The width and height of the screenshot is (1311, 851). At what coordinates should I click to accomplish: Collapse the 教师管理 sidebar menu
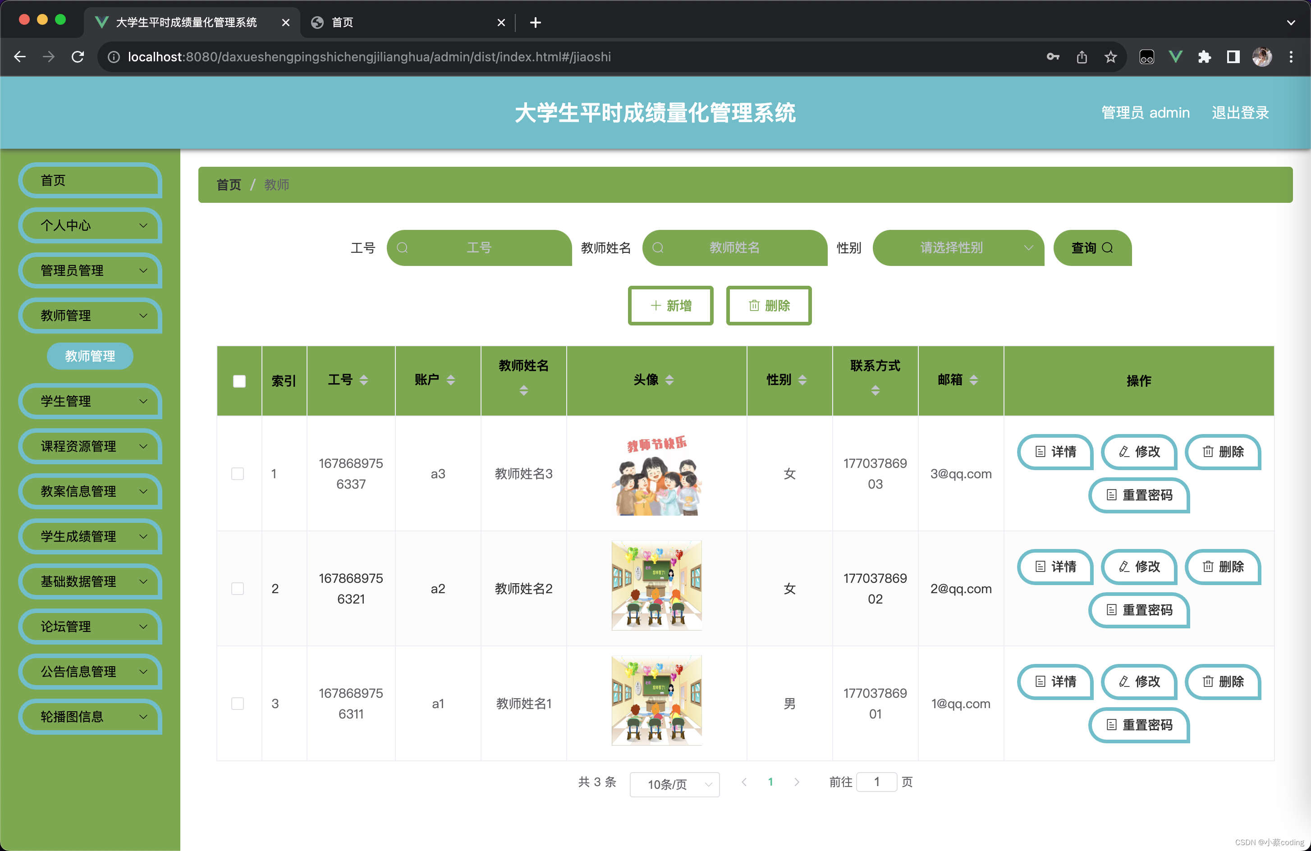pyautogui.click(x=91, y=316)
